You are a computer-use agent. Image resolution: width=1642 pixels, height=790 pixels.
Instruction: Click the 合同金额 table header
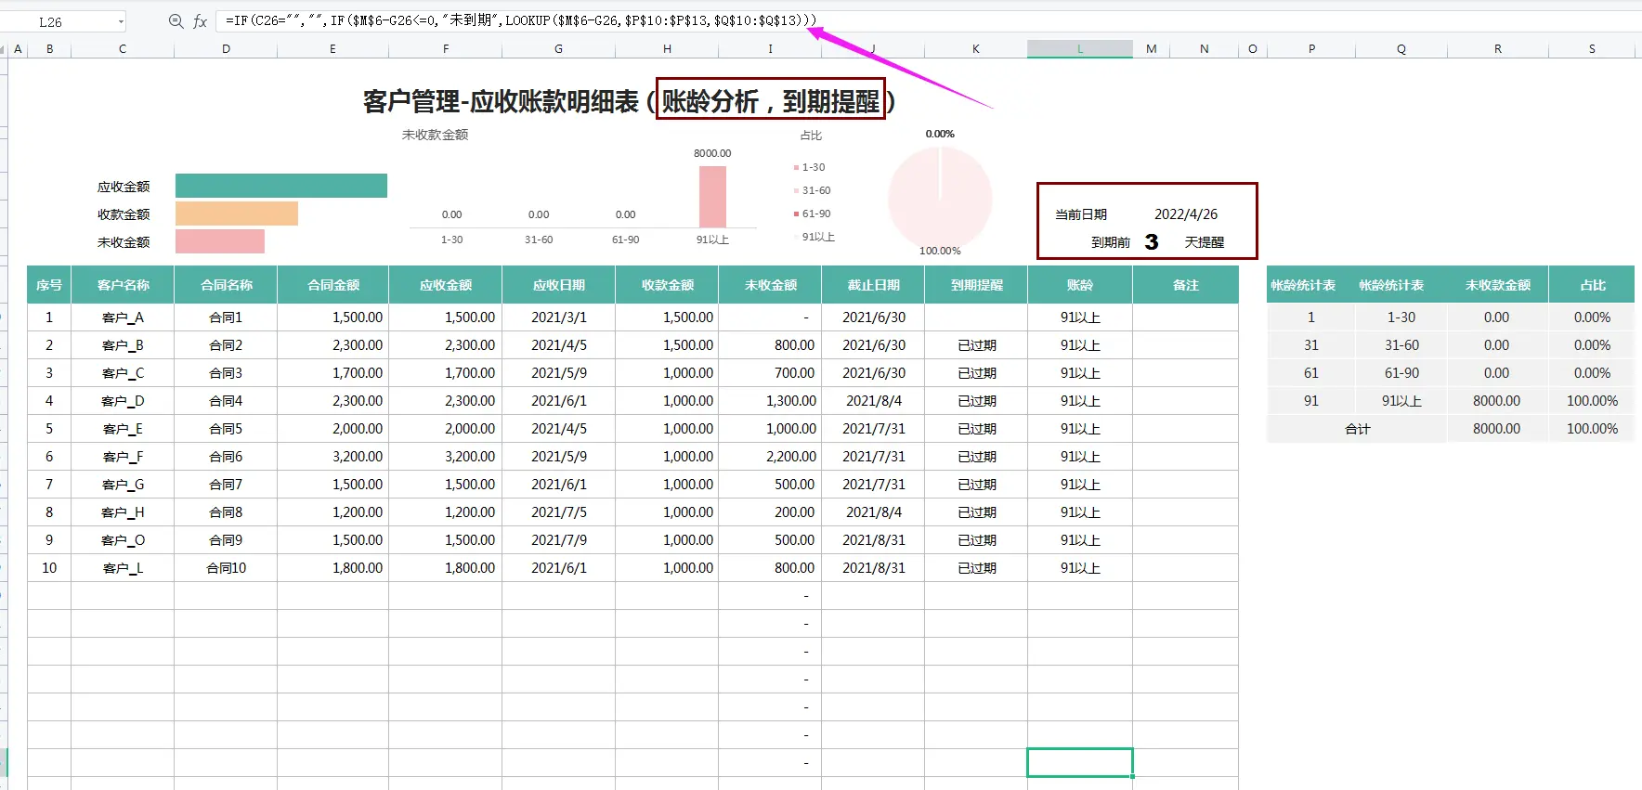click(x=333, y=285)
